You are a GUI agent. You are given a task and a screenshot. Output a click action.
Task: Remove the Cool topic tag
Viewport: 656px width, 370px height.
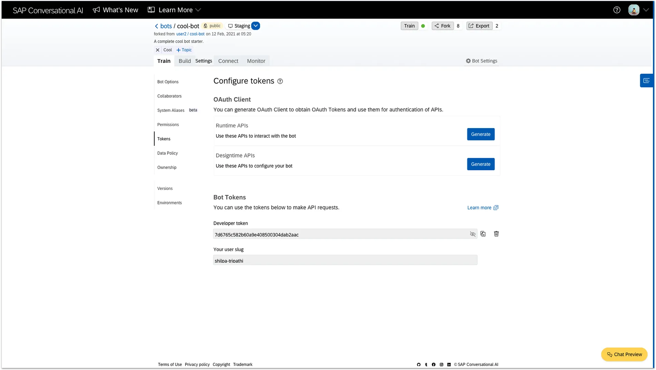pyautogui.click(x=158, y=50)
